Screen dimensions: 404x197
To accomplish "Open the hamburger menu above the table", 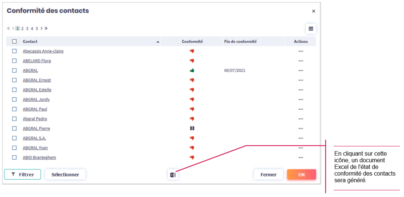I will pyautogui.click(x=310, y=29).
